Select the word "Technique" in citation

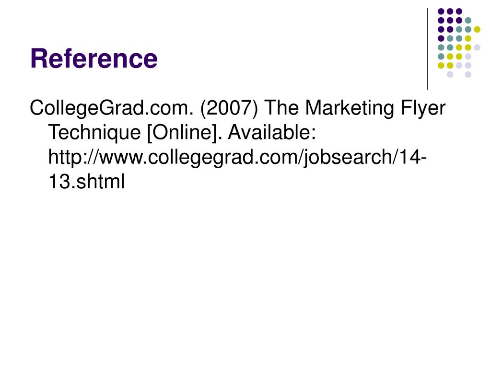[94, 133]
